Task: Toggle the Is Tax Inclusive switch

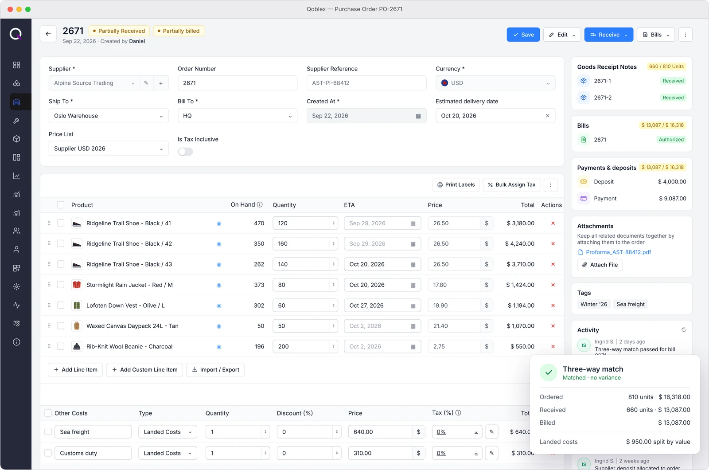Action: pyautogui.click(x=185, y=152)
